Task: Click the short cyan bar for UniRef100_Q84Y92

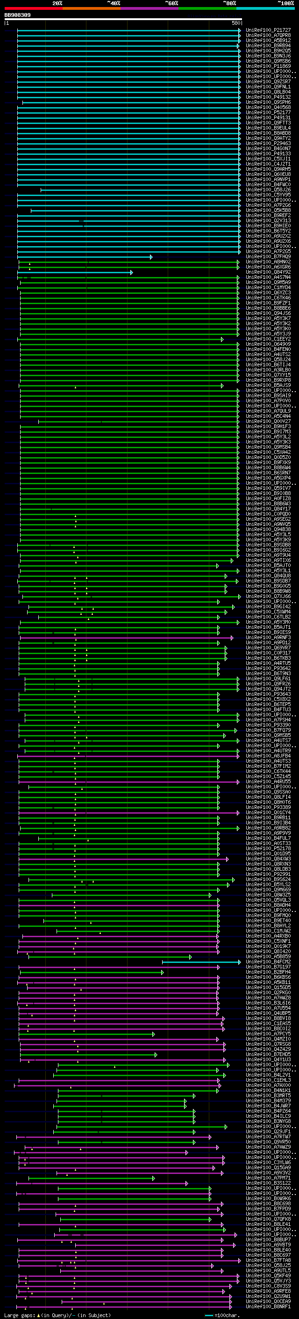Action: [75, 272]
